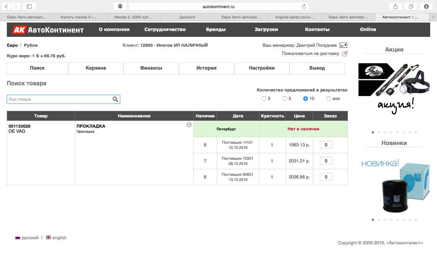Click the British flag icon
The image size is (437, 273).
click(48, 238)
